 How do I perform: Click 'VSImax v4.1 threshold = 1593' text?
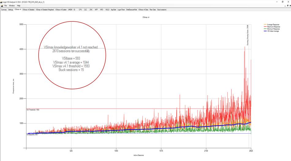71,66
